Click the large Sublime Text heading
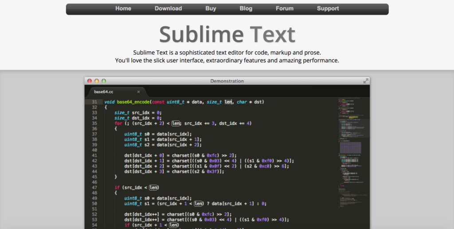The width and height of the screenshot is (454, 229). (x=227, y=34)
